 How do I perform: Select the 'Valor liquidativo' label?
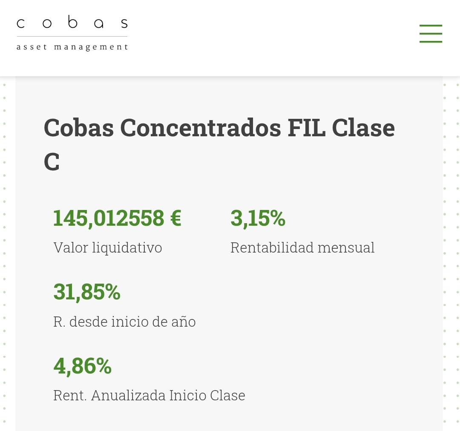(x=108, y=247)
